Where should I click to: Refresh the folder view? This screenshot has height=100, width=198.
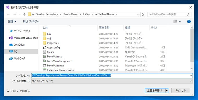[143, 15]
